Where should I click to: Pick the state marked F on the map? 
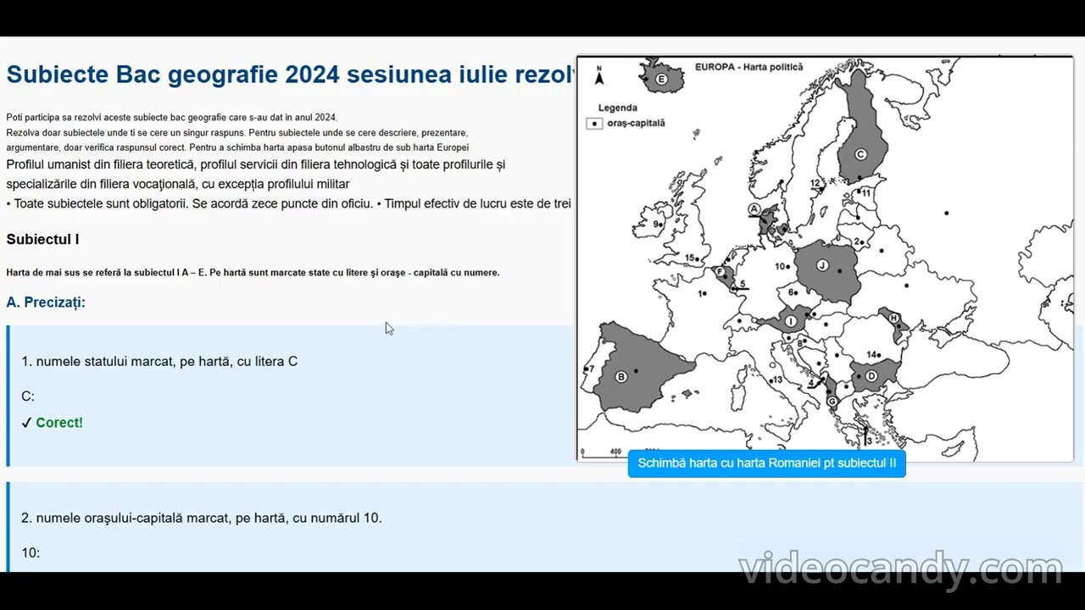point(721,272)
